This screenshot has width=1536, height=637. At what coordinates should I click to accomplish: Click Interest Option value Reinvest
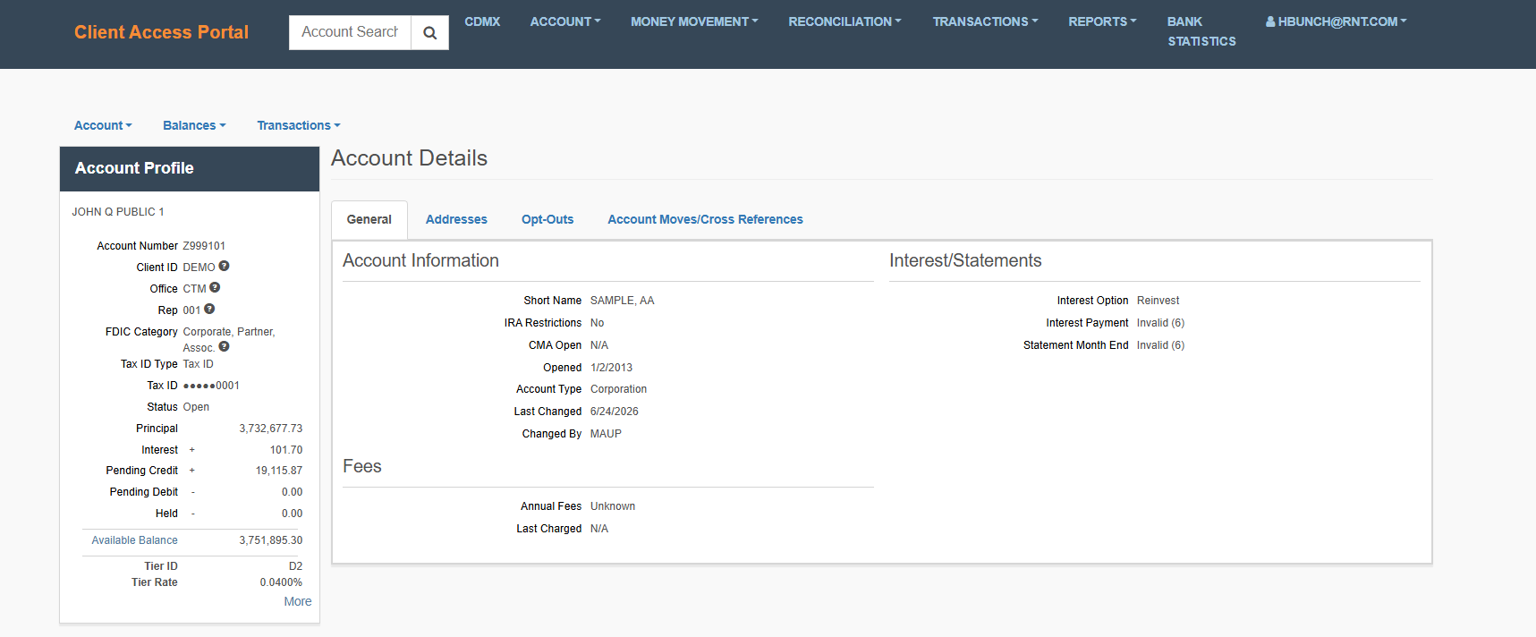1158,301
